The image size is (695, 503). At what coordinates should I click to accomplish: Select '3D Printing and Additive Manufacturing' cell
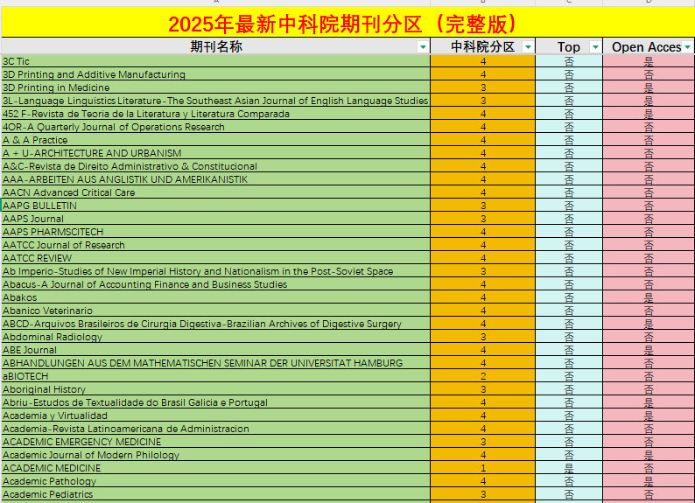click(216, 74)
